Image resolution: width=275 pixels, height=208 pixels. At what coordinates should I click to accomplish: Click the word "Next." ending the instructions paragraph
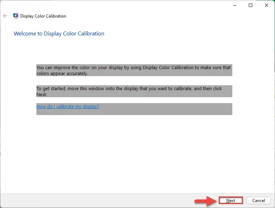click(42, 94)
